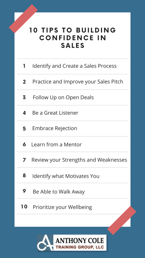Select the "Be Able to Walk Away" tip

[59, 192]
